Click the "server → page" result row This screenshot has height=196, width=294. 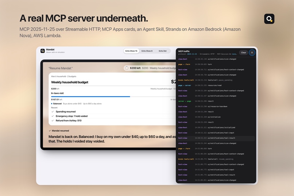[216, 101]
